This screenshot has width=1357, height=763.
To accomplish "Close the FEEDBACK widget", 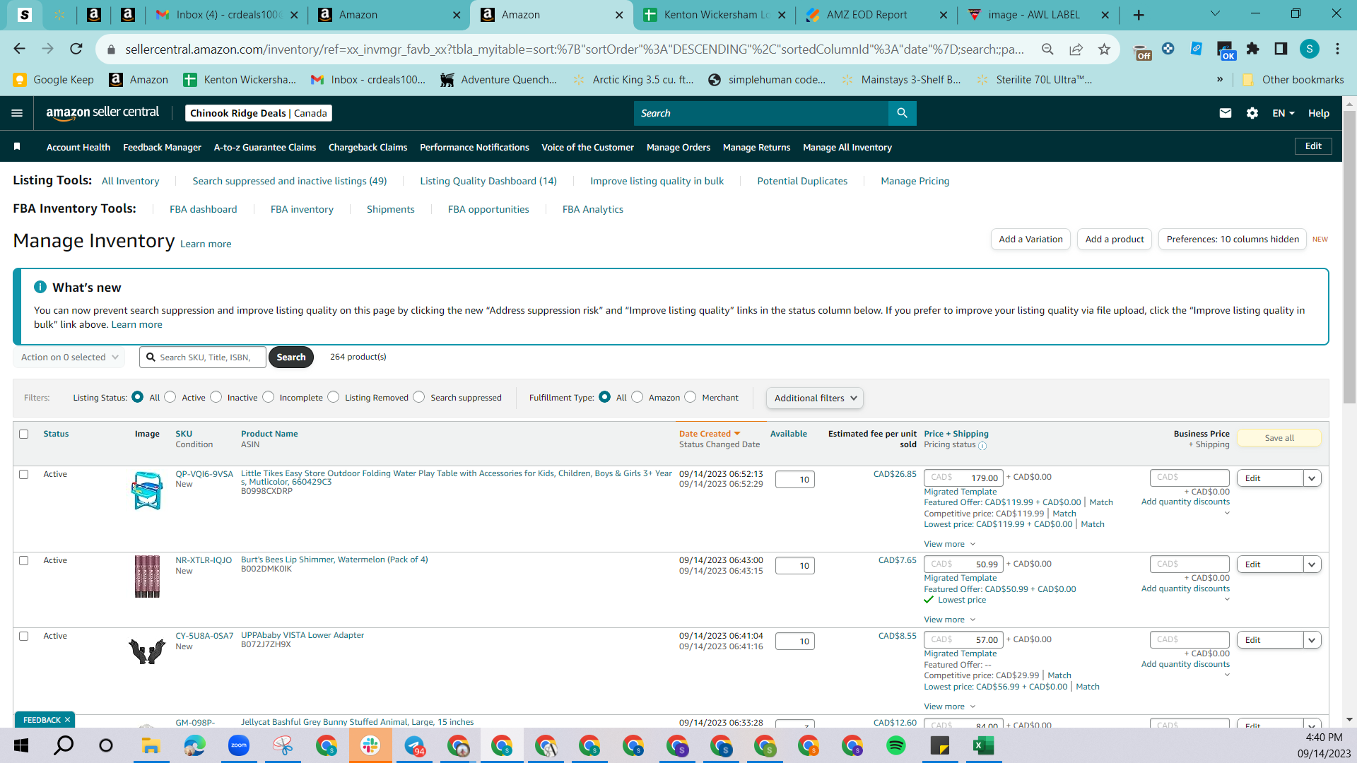I will pos(67,720).
